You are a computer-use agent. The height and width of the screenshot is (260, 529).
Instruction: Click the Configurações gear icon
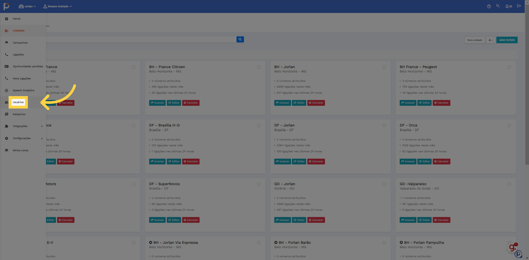(7, 138)
